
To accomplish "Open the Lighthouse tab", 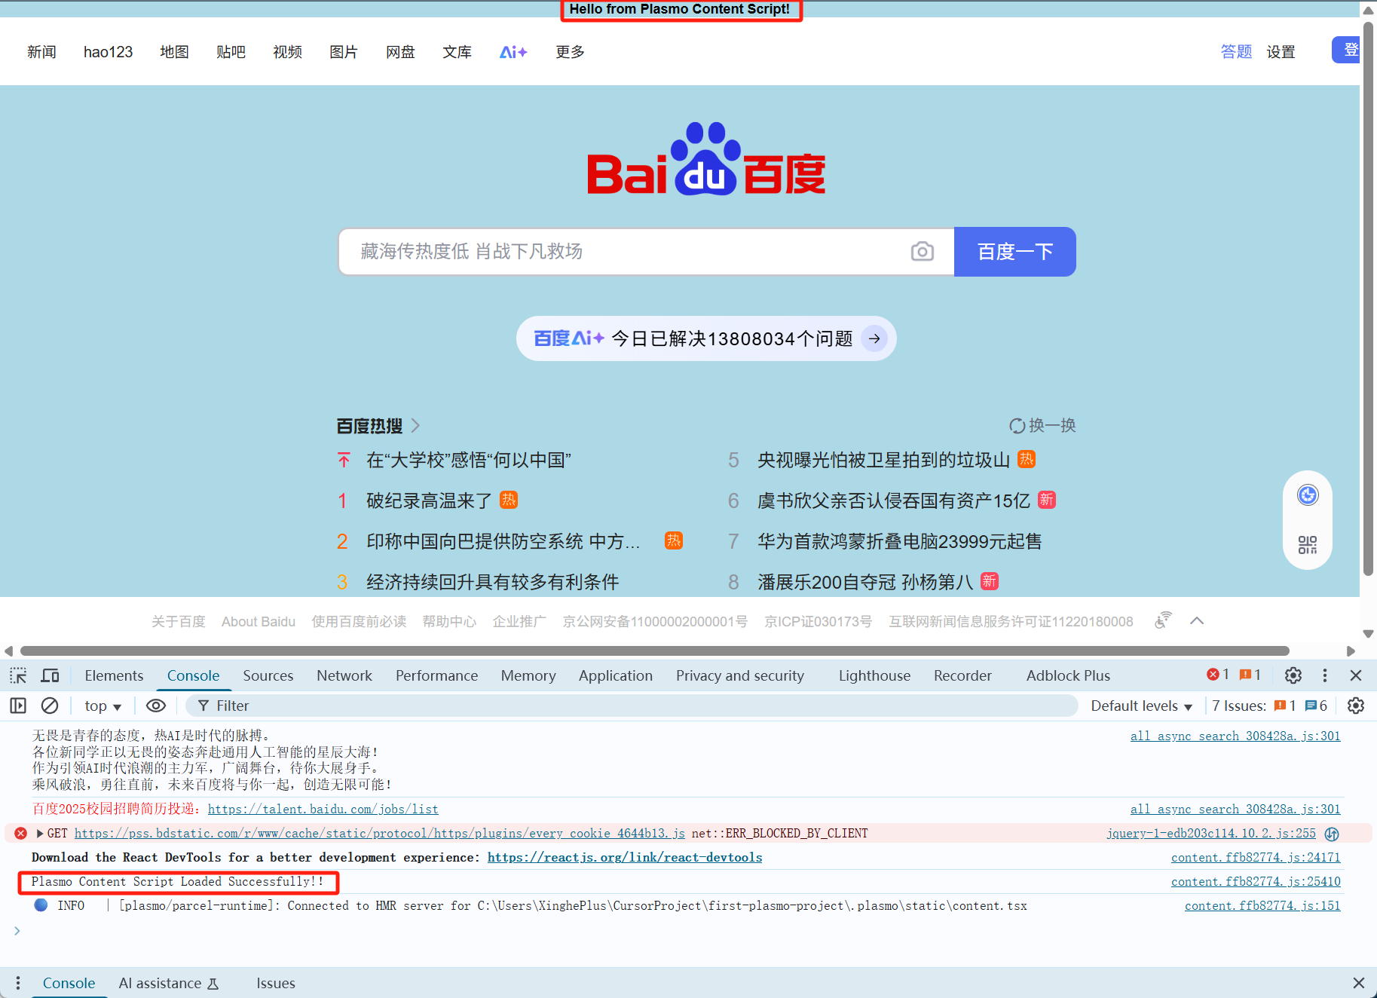I will coord(874,675).
